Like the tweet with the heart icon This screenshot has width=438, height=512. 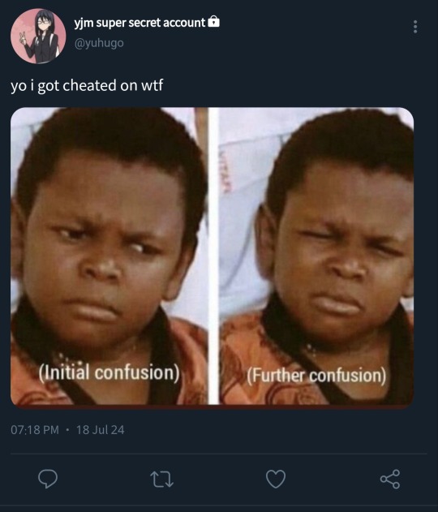tap(276, 479)
